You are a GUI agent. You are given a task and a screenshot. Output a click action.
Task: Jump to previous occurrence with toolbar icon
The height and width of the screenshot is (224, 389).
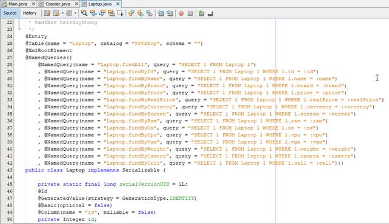click(93, 13)
